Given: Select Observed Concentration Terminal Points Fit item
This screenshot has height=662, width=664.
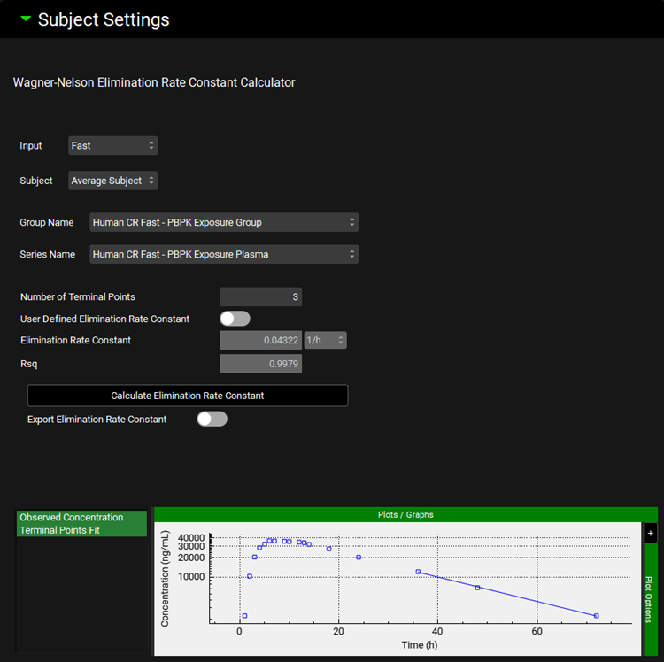Looking at the screenshot, I should tap(81, 523).
